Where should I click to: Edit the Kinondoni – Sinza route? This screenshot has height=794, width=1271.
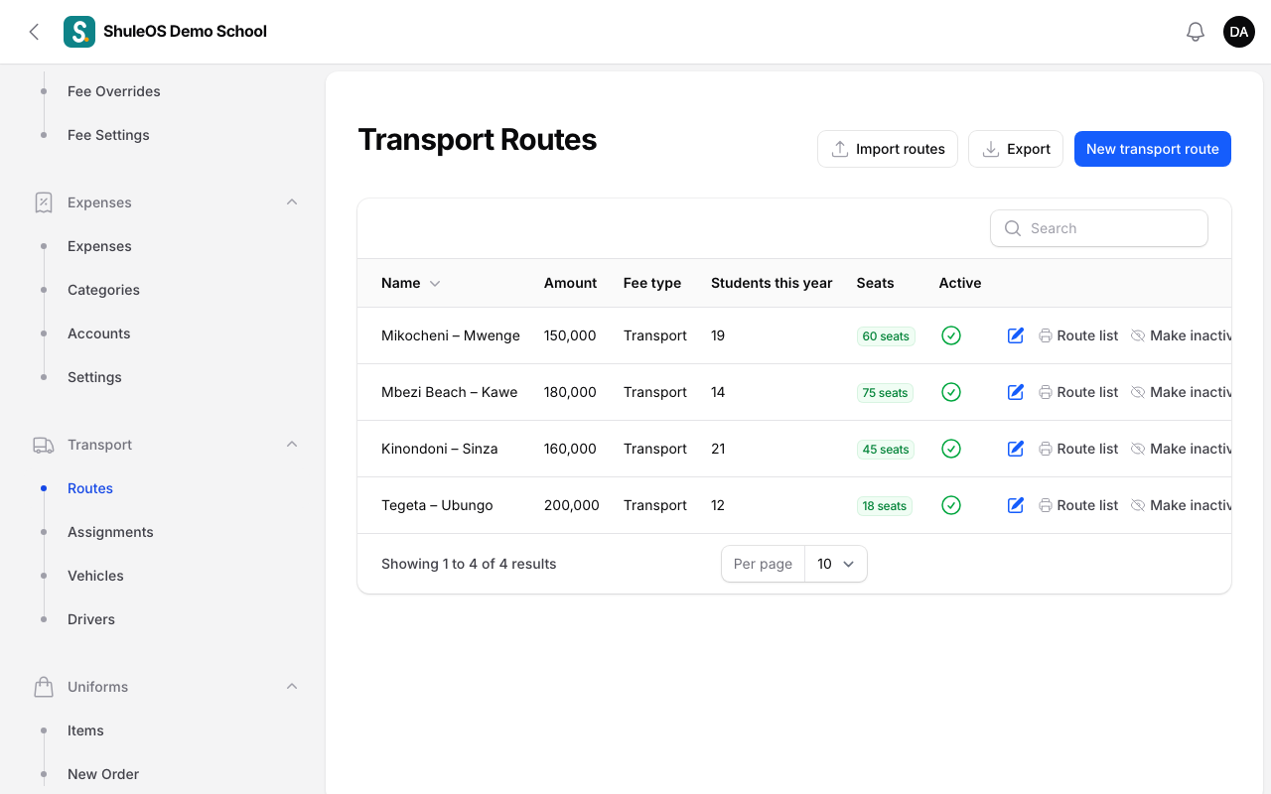1015,449
